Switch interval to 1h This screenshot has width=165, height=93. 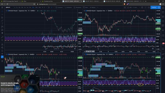[43, 7]
